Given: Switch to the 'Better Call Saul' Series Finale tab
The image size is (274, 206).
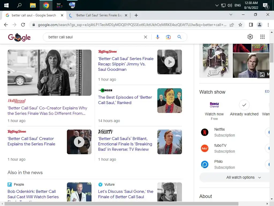Looking at the screenshot, I should click(x=99, y=15).
